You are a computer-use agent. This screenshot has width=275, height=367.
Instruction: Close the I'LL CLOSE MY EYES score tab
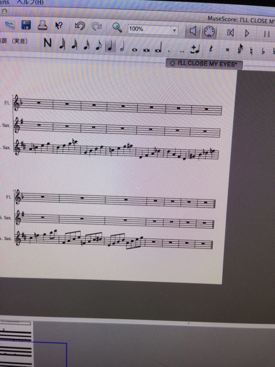[x=172, y=63]
